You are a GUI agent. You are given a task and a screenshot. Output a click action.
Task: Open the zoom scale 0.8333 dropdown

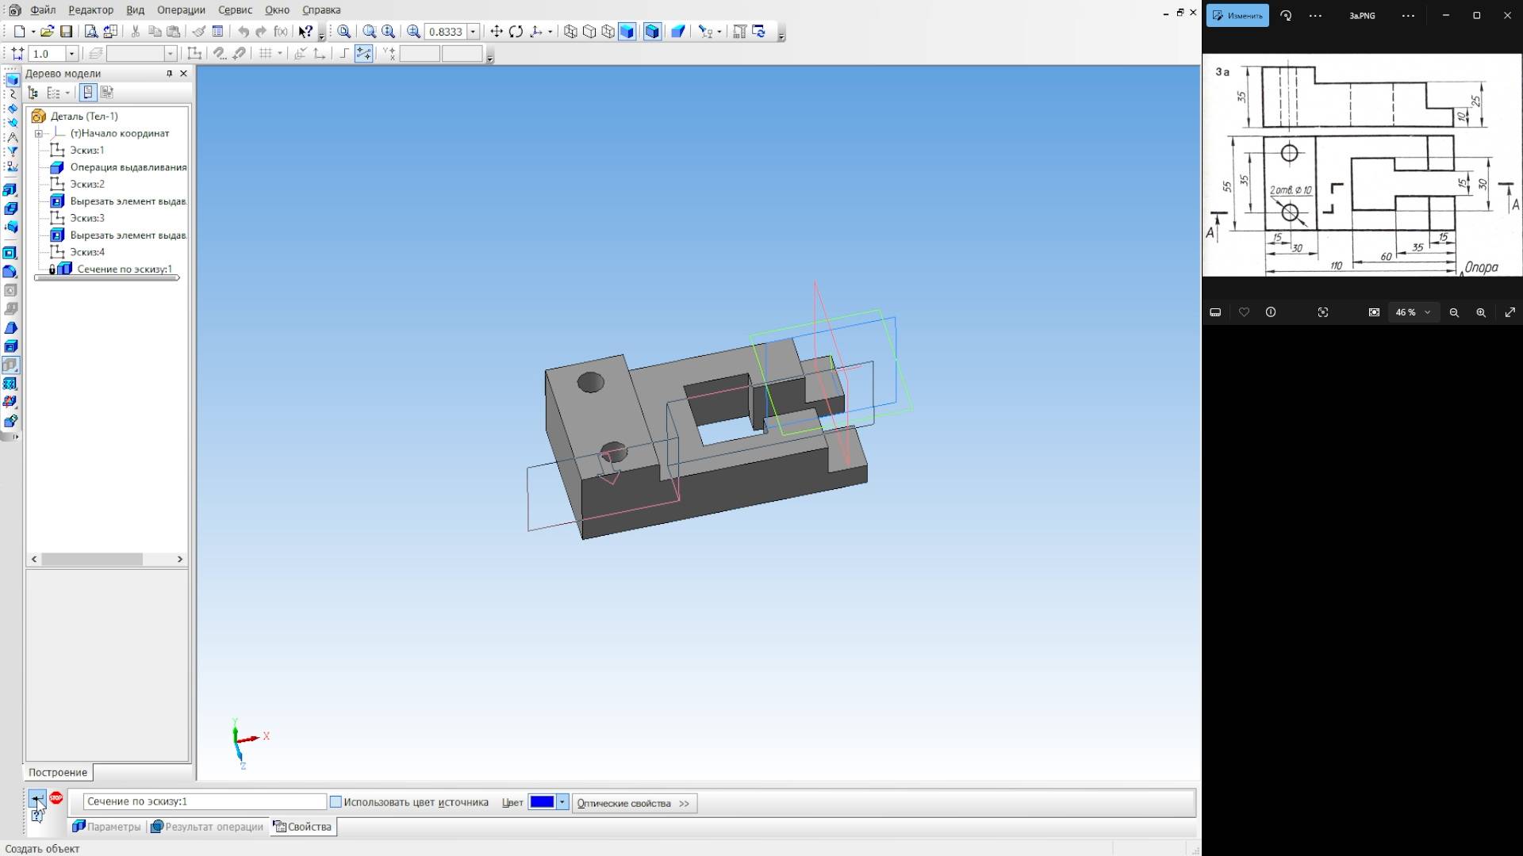pyautogui.click(x=474, y=32)
